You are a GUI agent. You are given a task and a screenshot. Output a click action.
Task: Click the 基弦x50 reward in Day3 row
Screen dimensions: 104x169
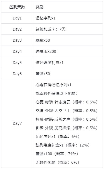click(x=43, y=40)
